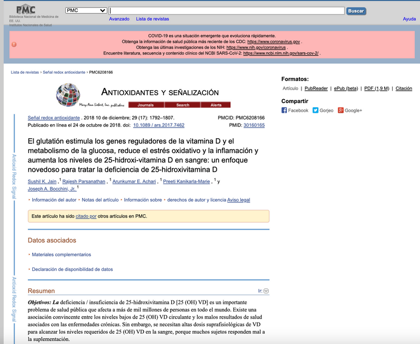The image size is (420, 344).
Task: Open the PMC database dropdown selector
Action: [86, 11]
